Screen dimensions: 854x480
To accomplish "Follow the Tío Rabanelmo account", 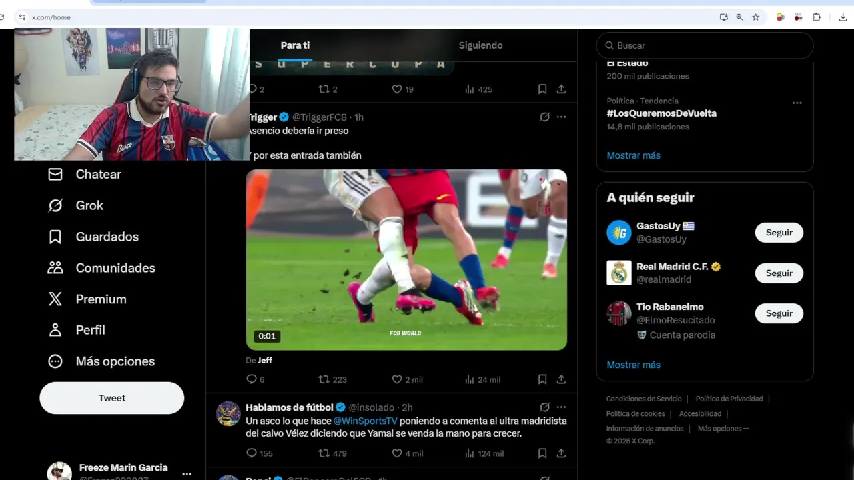I will pyautogui.click(x=779, y=313).
